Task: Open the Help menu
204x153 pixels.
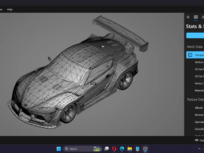Action: click(10, 9)
